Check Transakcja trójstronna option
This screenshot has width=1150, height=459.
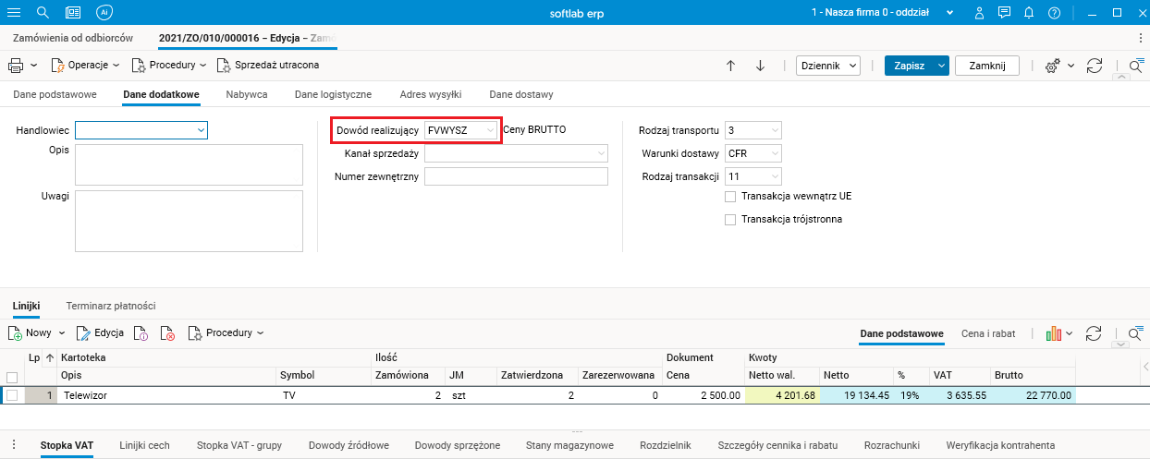pyautogui.click(x=730, y=220)
